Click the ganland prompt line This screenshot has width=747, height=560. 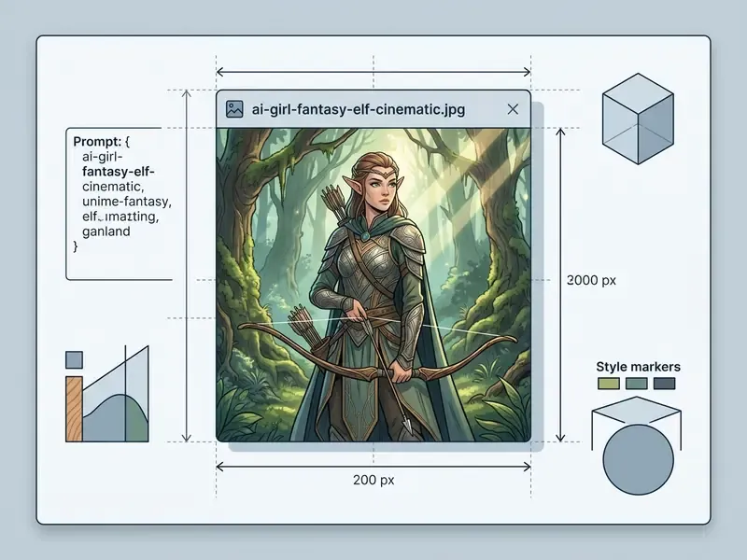(x=106, y=231)
